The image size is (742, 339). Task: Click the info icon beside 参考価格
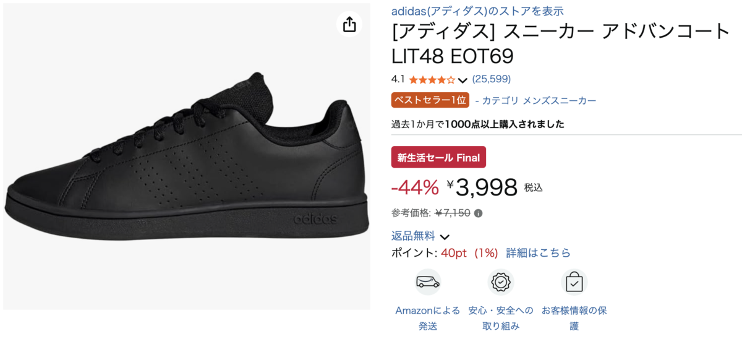pyautogui.click(x=479, y=213)
